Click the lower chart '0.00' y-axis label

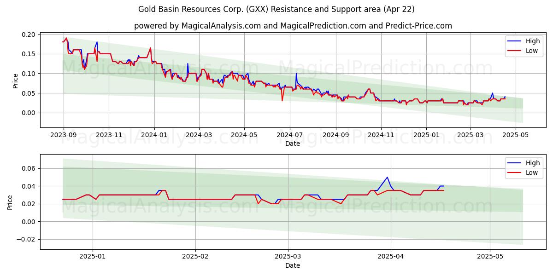pos(29,222)
